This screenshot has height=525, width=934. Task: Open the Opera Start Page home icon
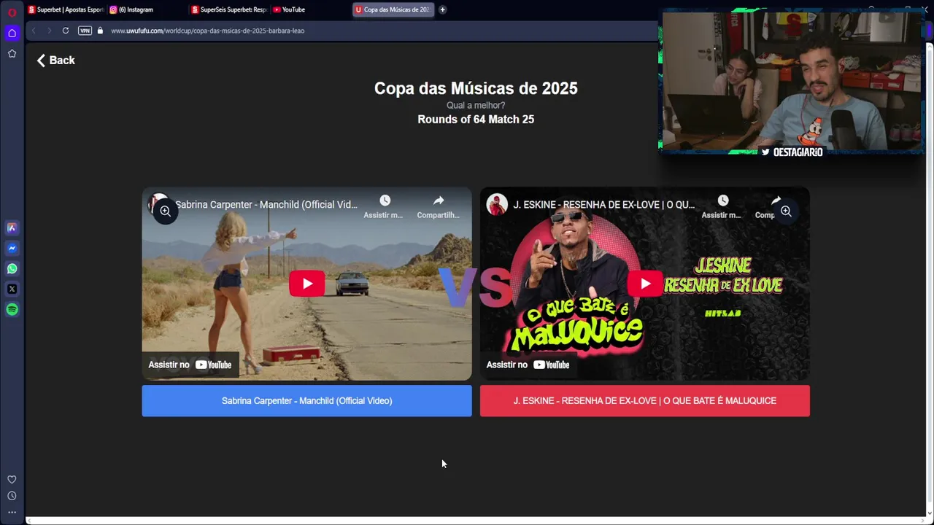[x=12, y=33]
